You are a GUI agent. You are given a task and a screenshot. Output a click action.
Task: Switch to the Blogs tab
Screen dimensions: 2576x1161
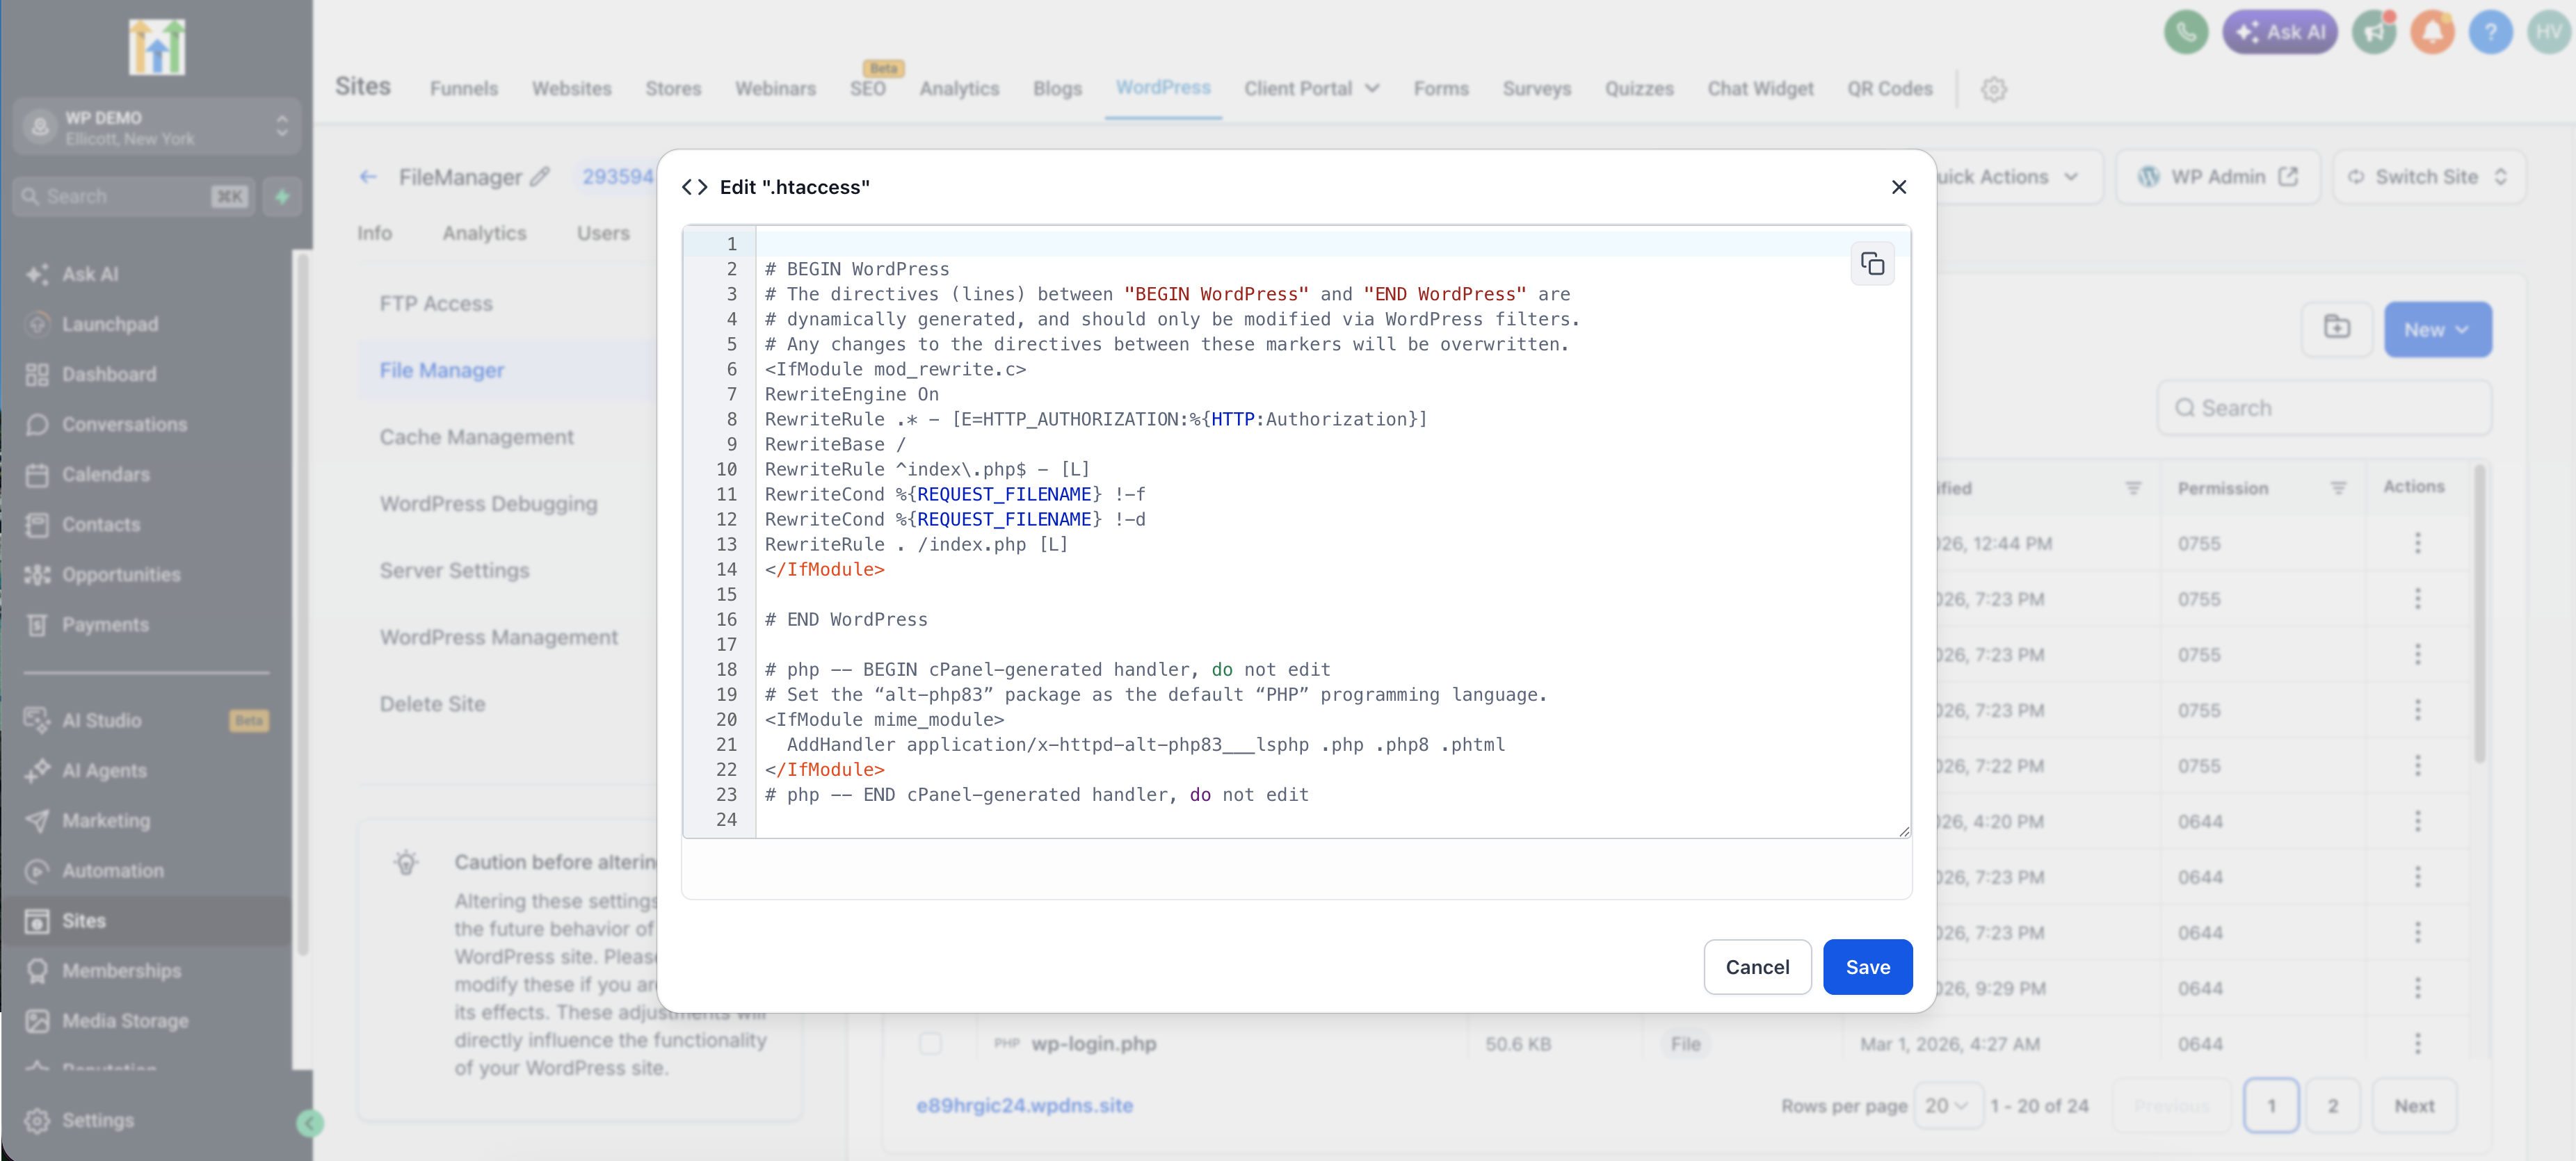[1057, 88]
